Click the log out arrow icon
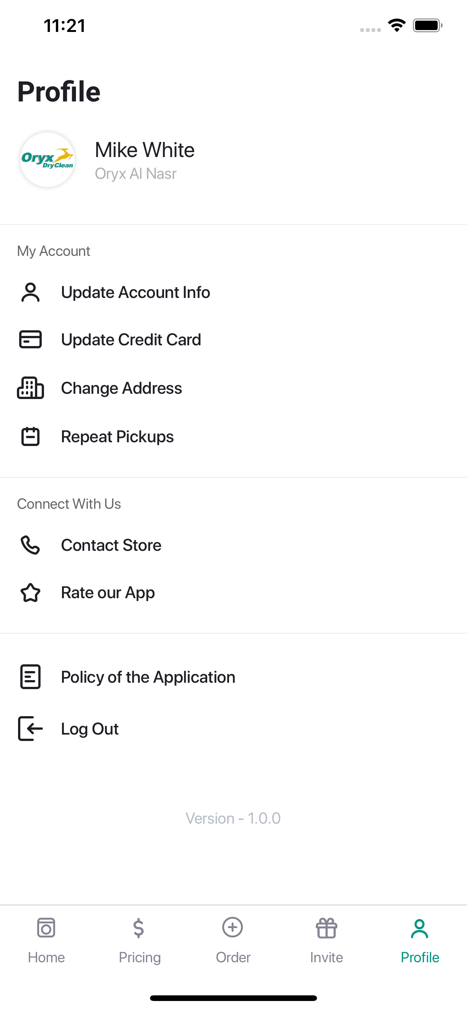This screenshot has height=1010, width=467. [x=30, y=729]
